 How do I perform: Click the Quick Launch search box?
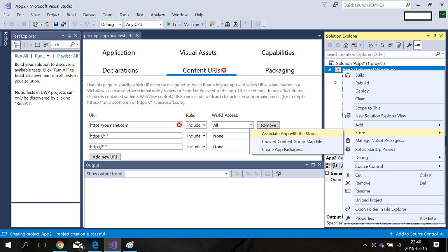coord(376,5)
